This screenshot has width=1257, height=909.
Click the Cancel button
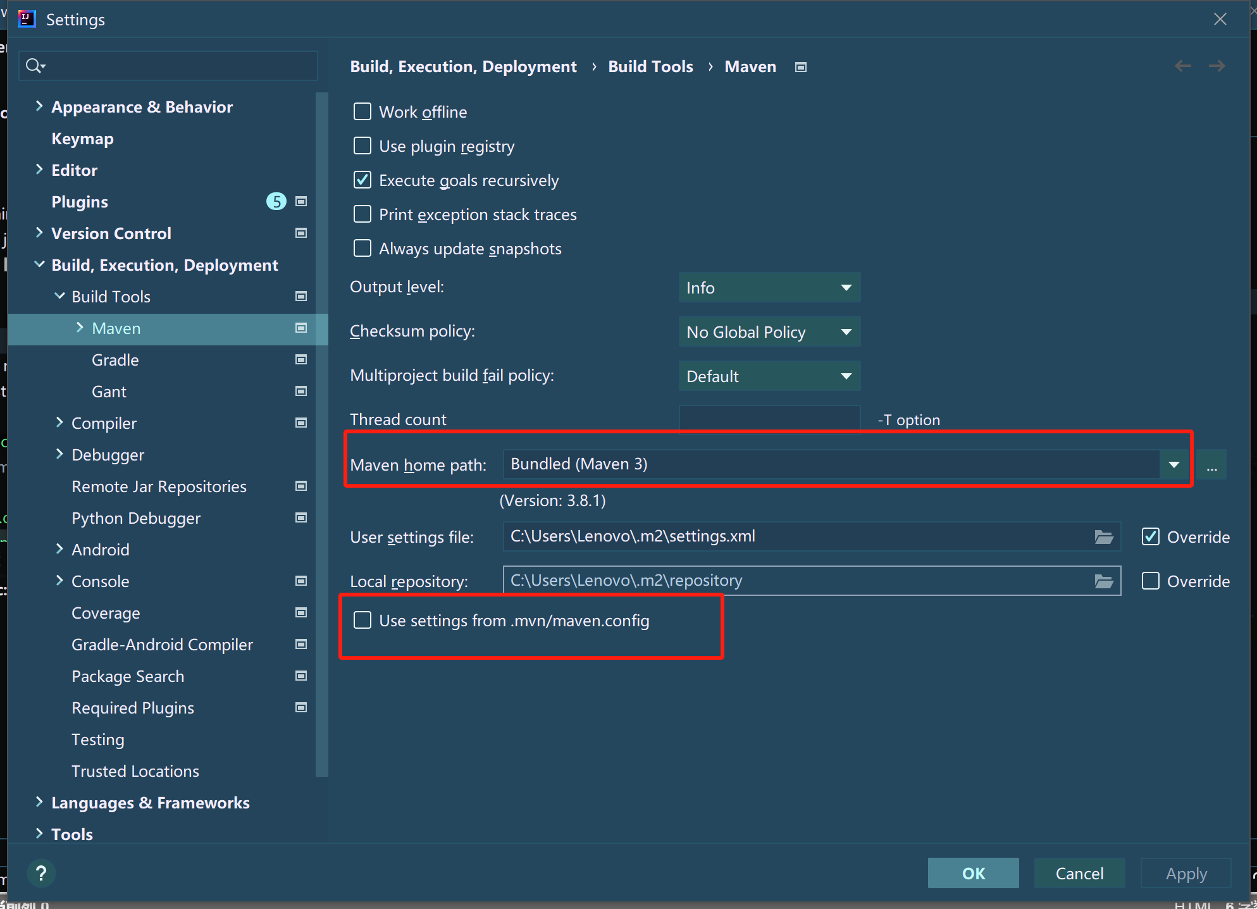(x=1079, y=874)
